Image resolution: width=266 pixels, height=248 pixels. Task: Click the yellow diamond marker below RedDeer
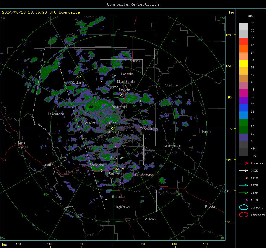122,96
